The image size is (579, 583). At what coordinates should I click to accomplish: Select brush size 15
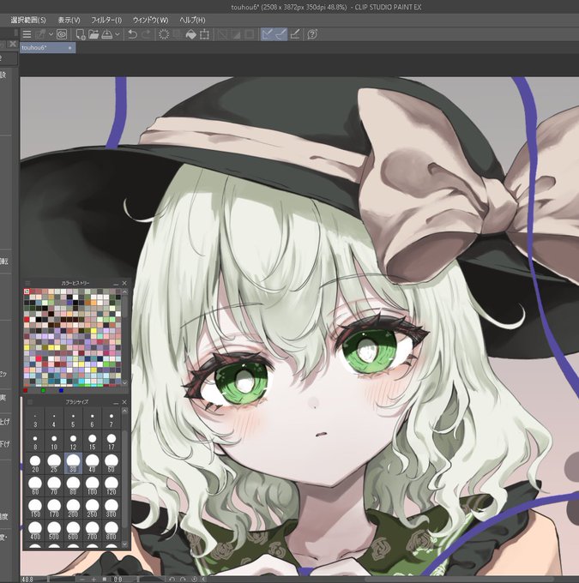92,441
